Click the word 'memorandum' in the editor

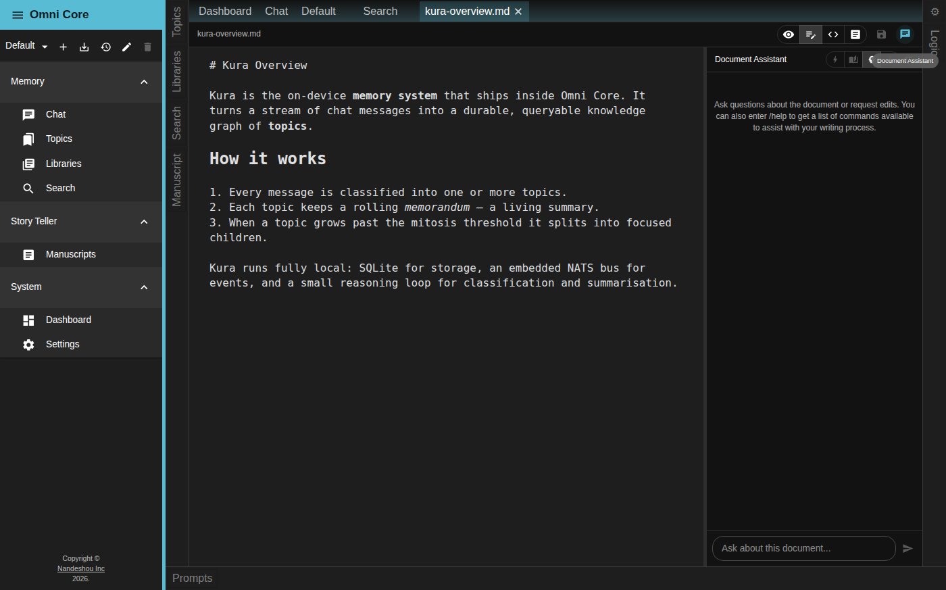point(437,207)
